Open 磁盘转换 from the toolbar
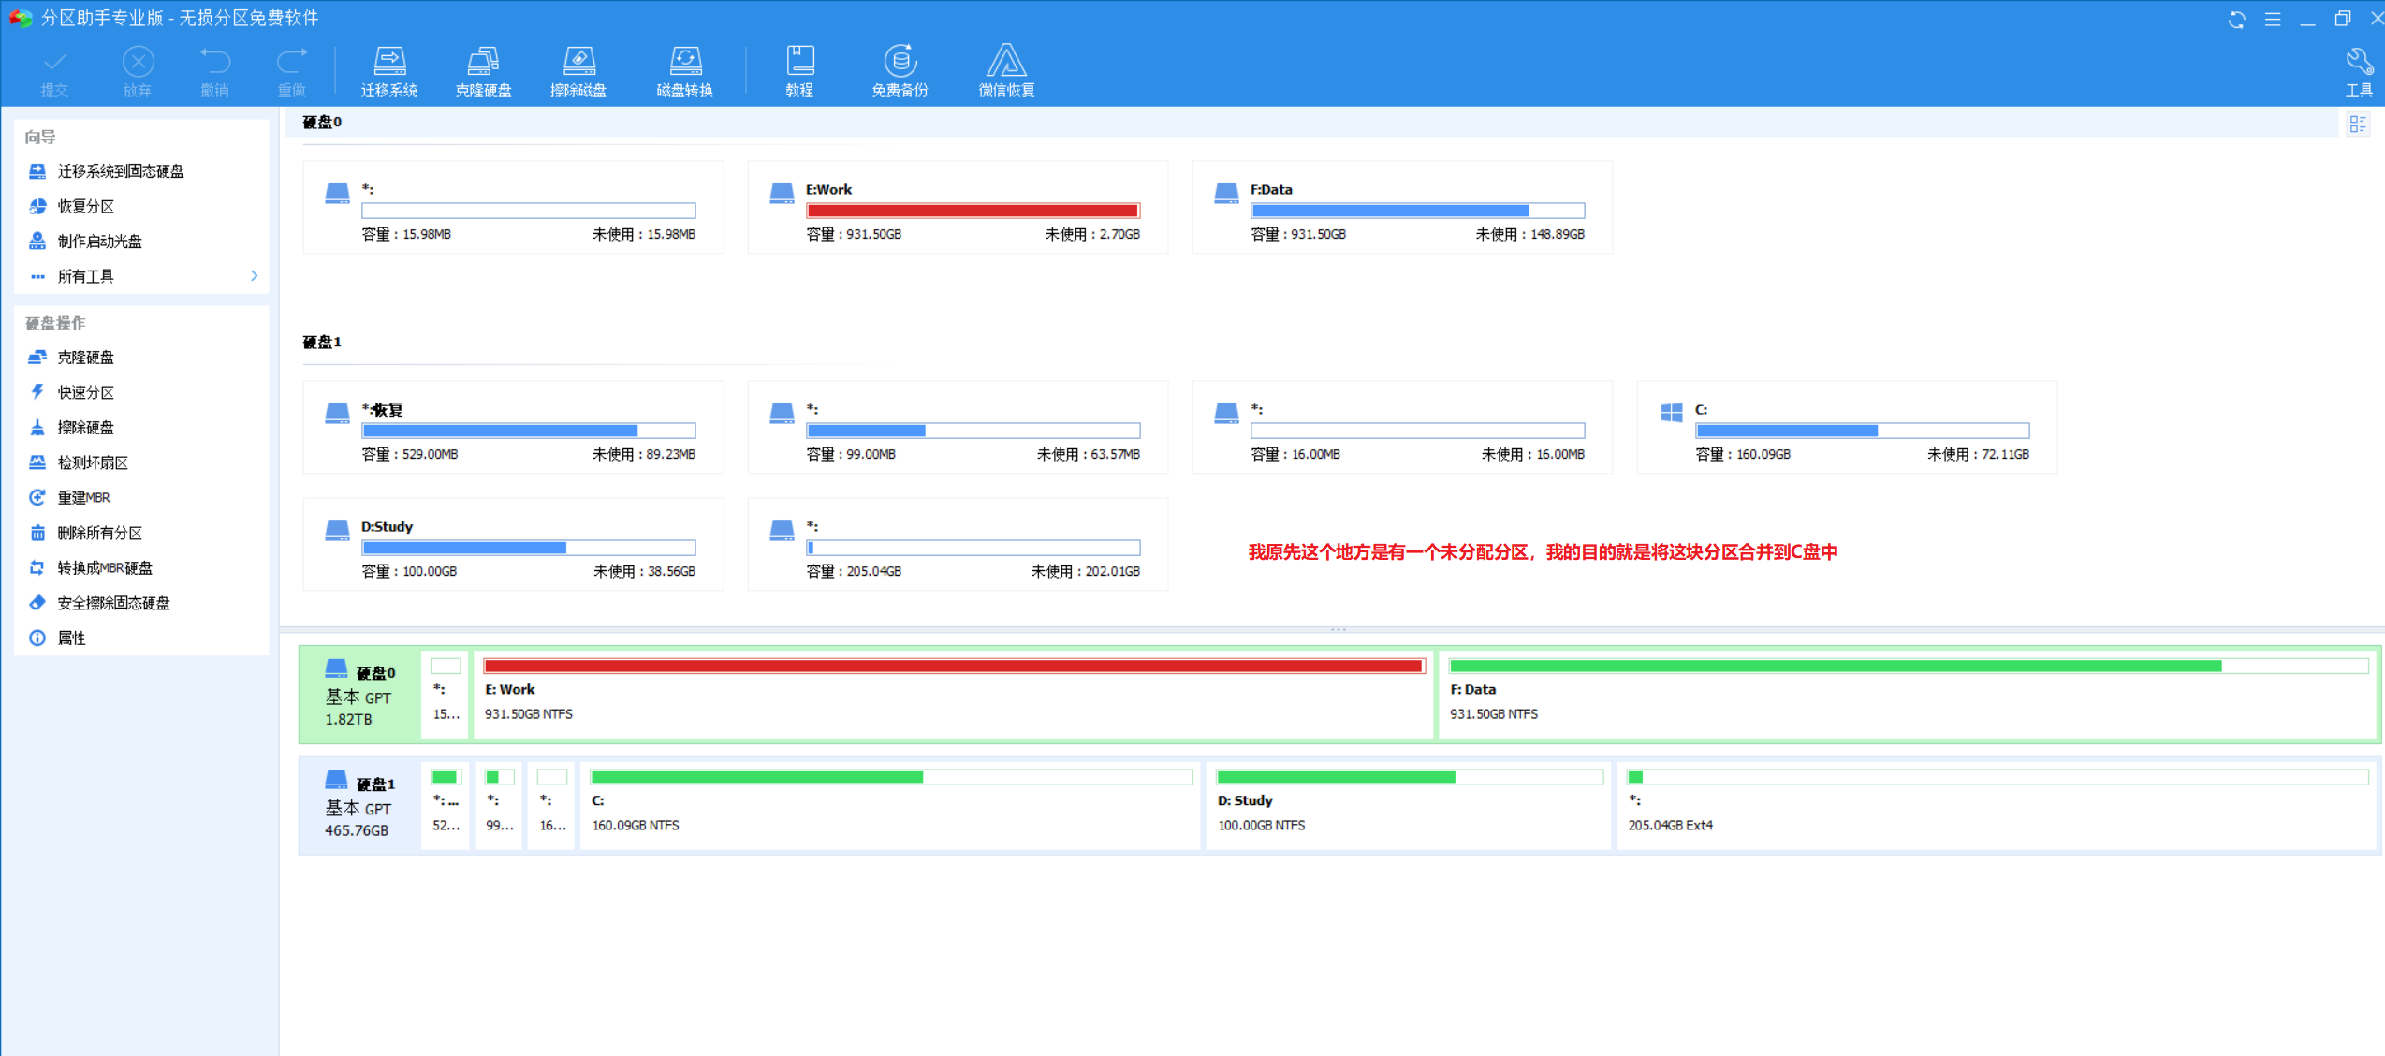The height and width of the screenshot is (1056, 2385). point(685,71)
